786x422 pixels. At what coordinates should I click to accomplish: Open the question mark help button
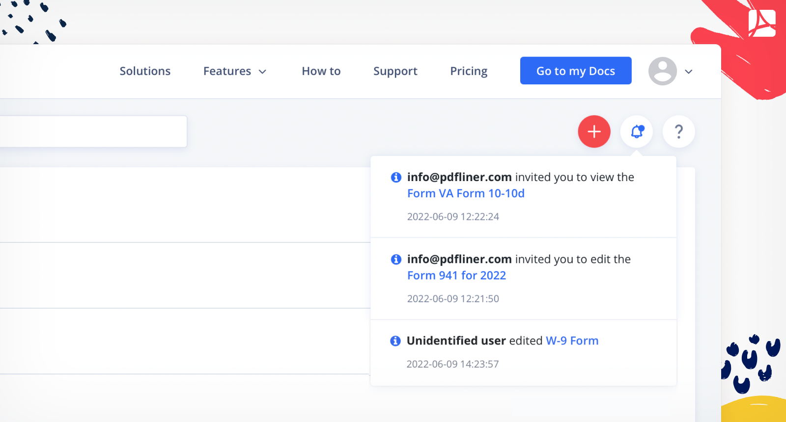tap(678, 132)
